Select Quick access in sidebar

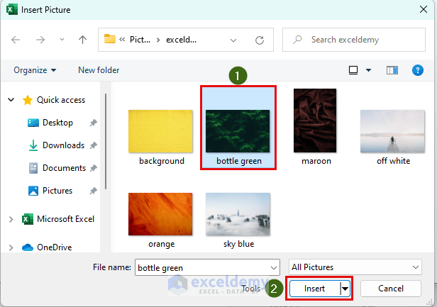[61, 100]
